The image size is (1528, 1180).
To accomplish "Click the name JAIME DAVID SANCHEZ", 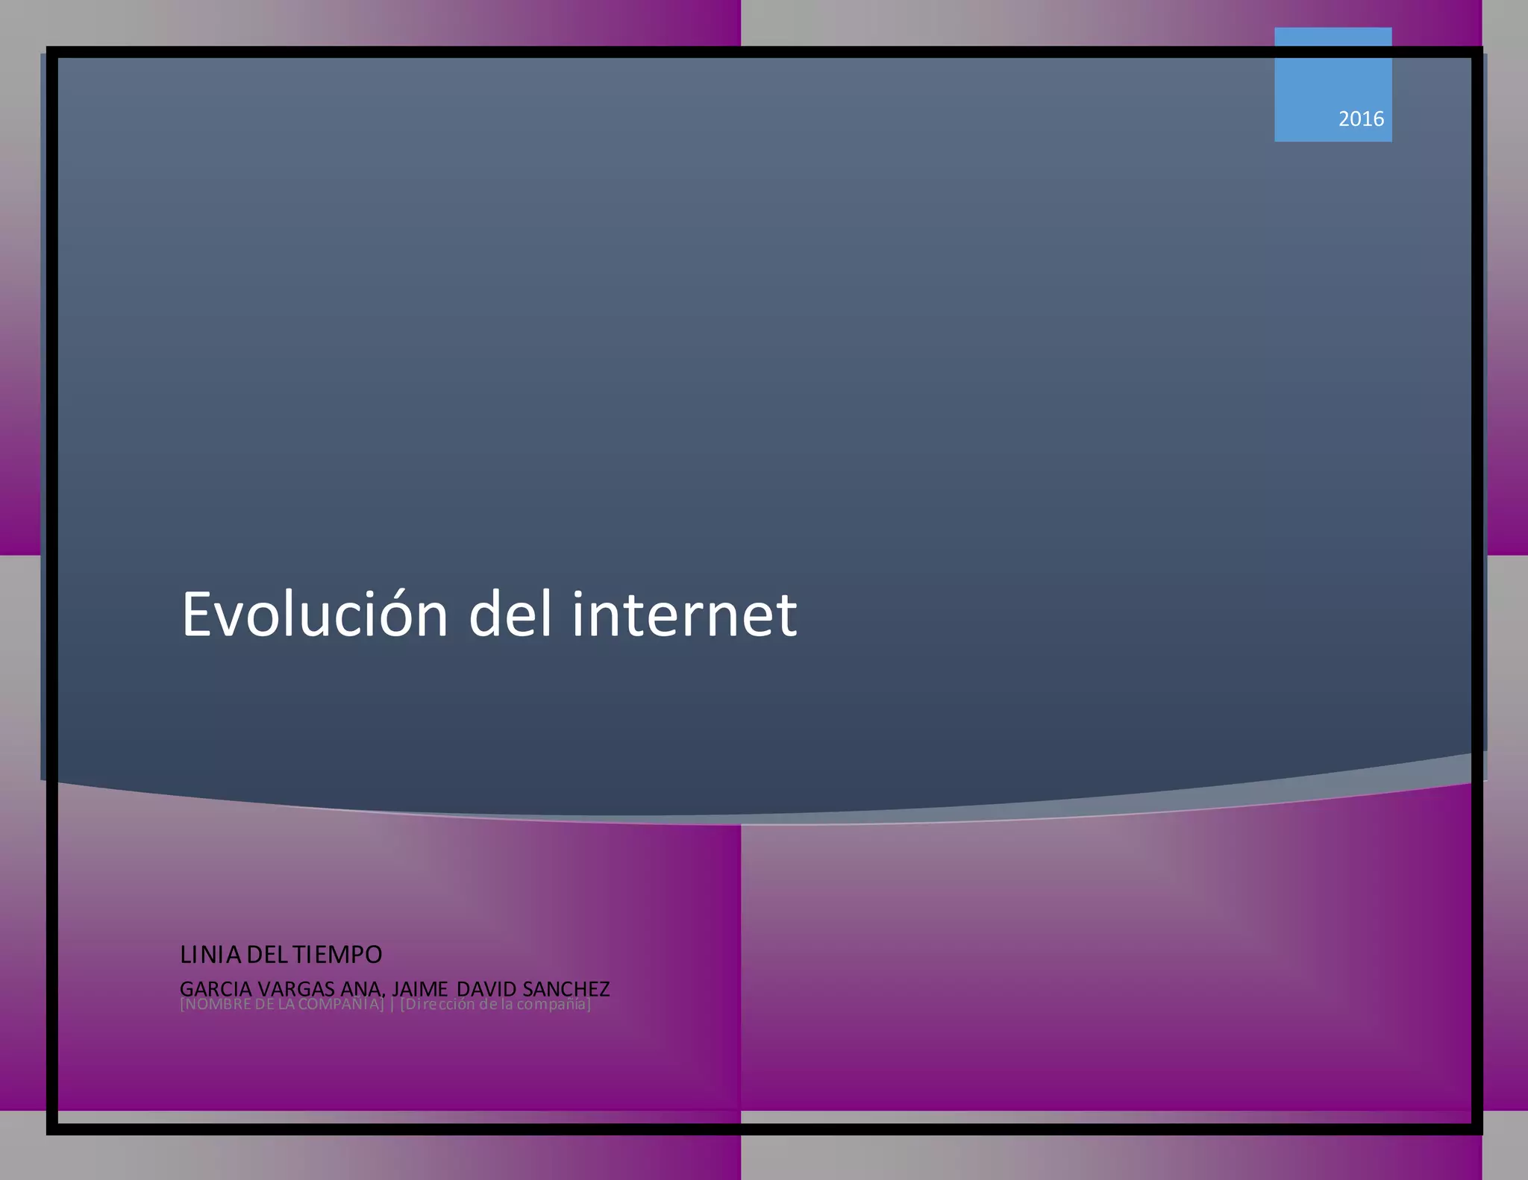I will coord(501,987).
